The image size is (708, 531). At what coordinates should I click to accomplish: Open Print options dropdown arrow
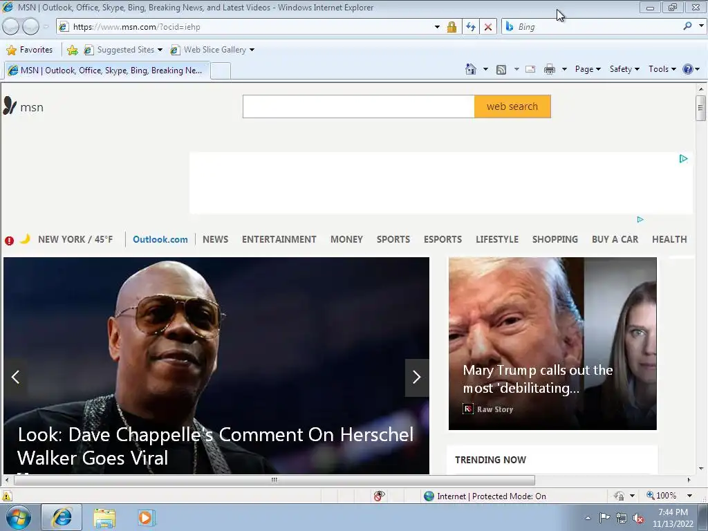pos(564,69)
